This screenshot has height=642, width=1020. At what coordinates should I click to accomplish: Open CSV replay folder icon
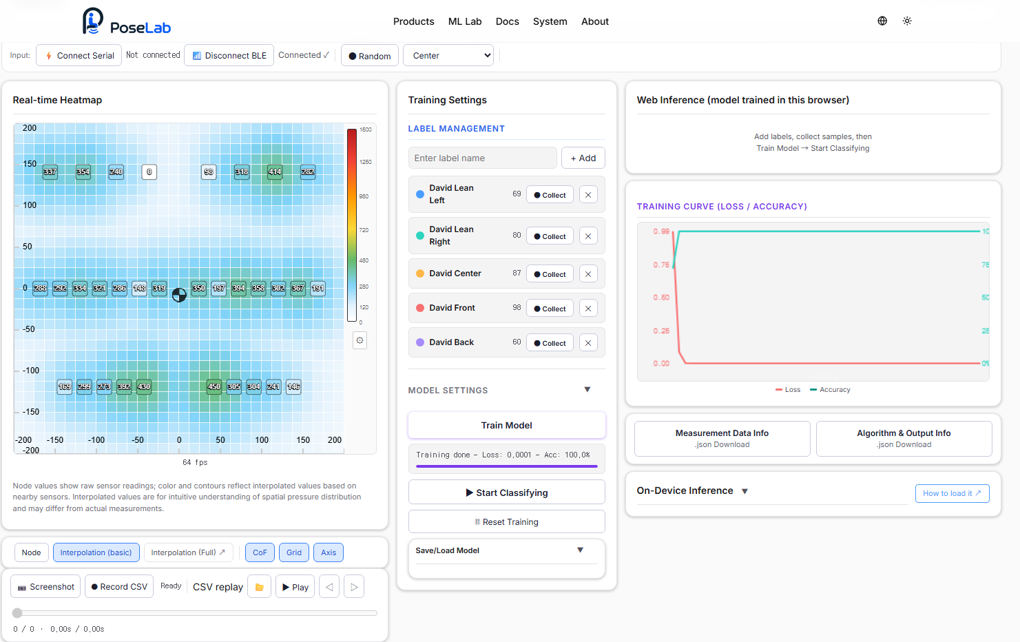point(260,587)
